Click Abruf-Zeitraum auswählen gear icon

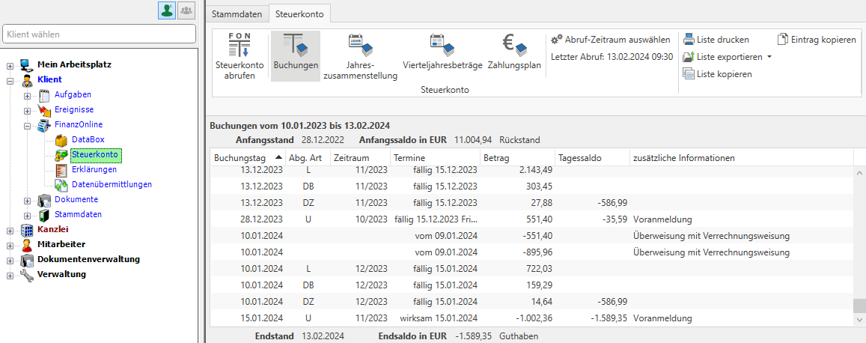pyautogui.click(x=556, y=40)
